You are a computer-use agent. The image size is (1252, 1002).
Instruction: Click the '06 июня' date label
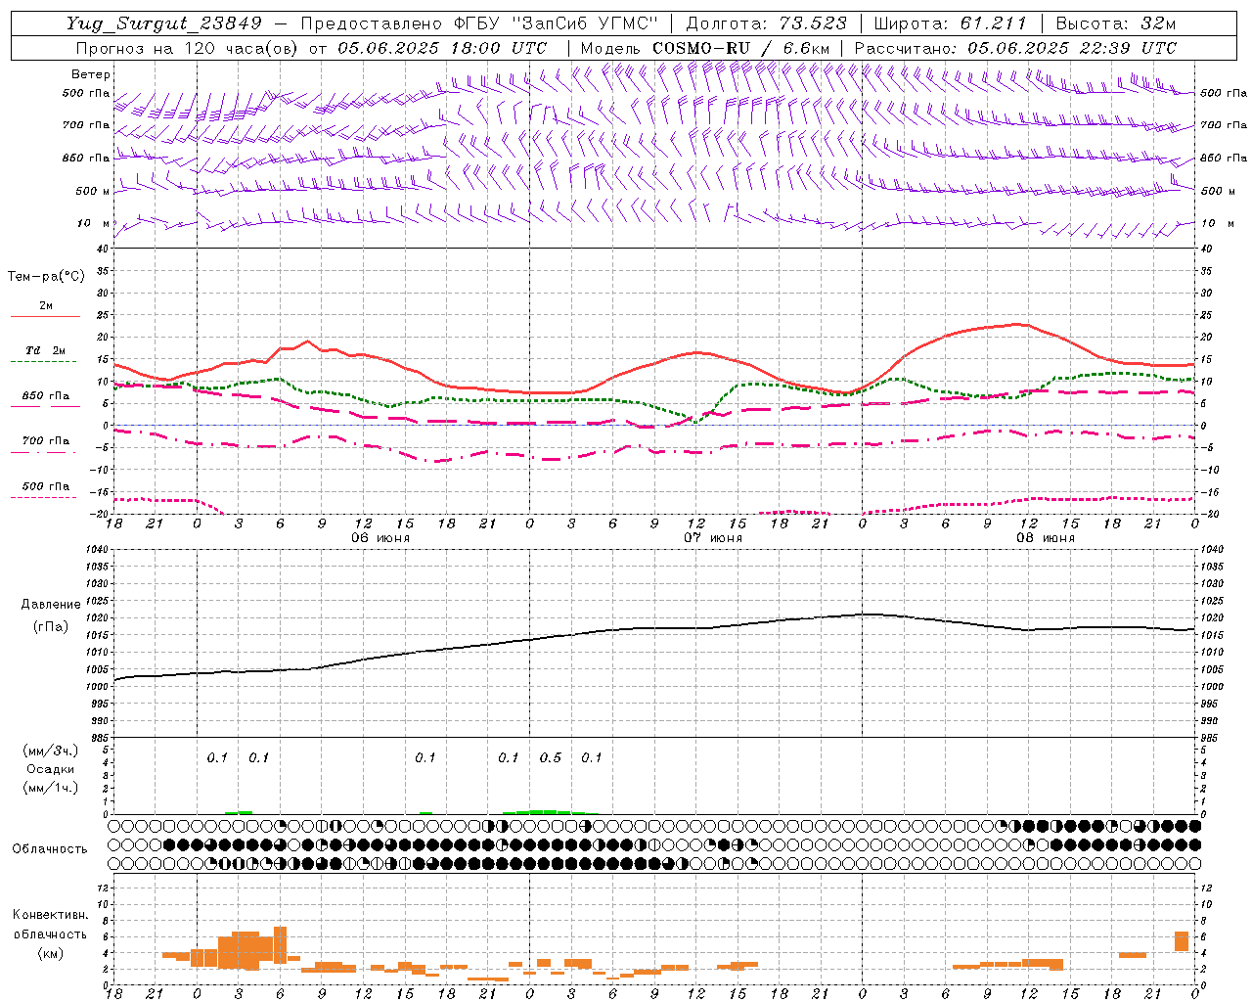(380, 538)
